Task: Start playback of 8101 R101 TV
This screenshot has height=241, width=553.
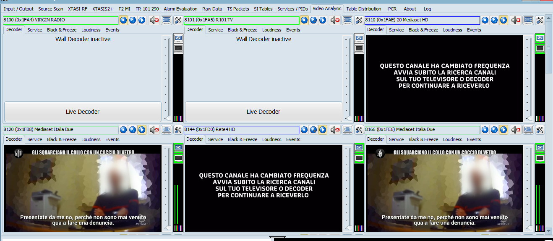Action: click(x=323, y=20)
